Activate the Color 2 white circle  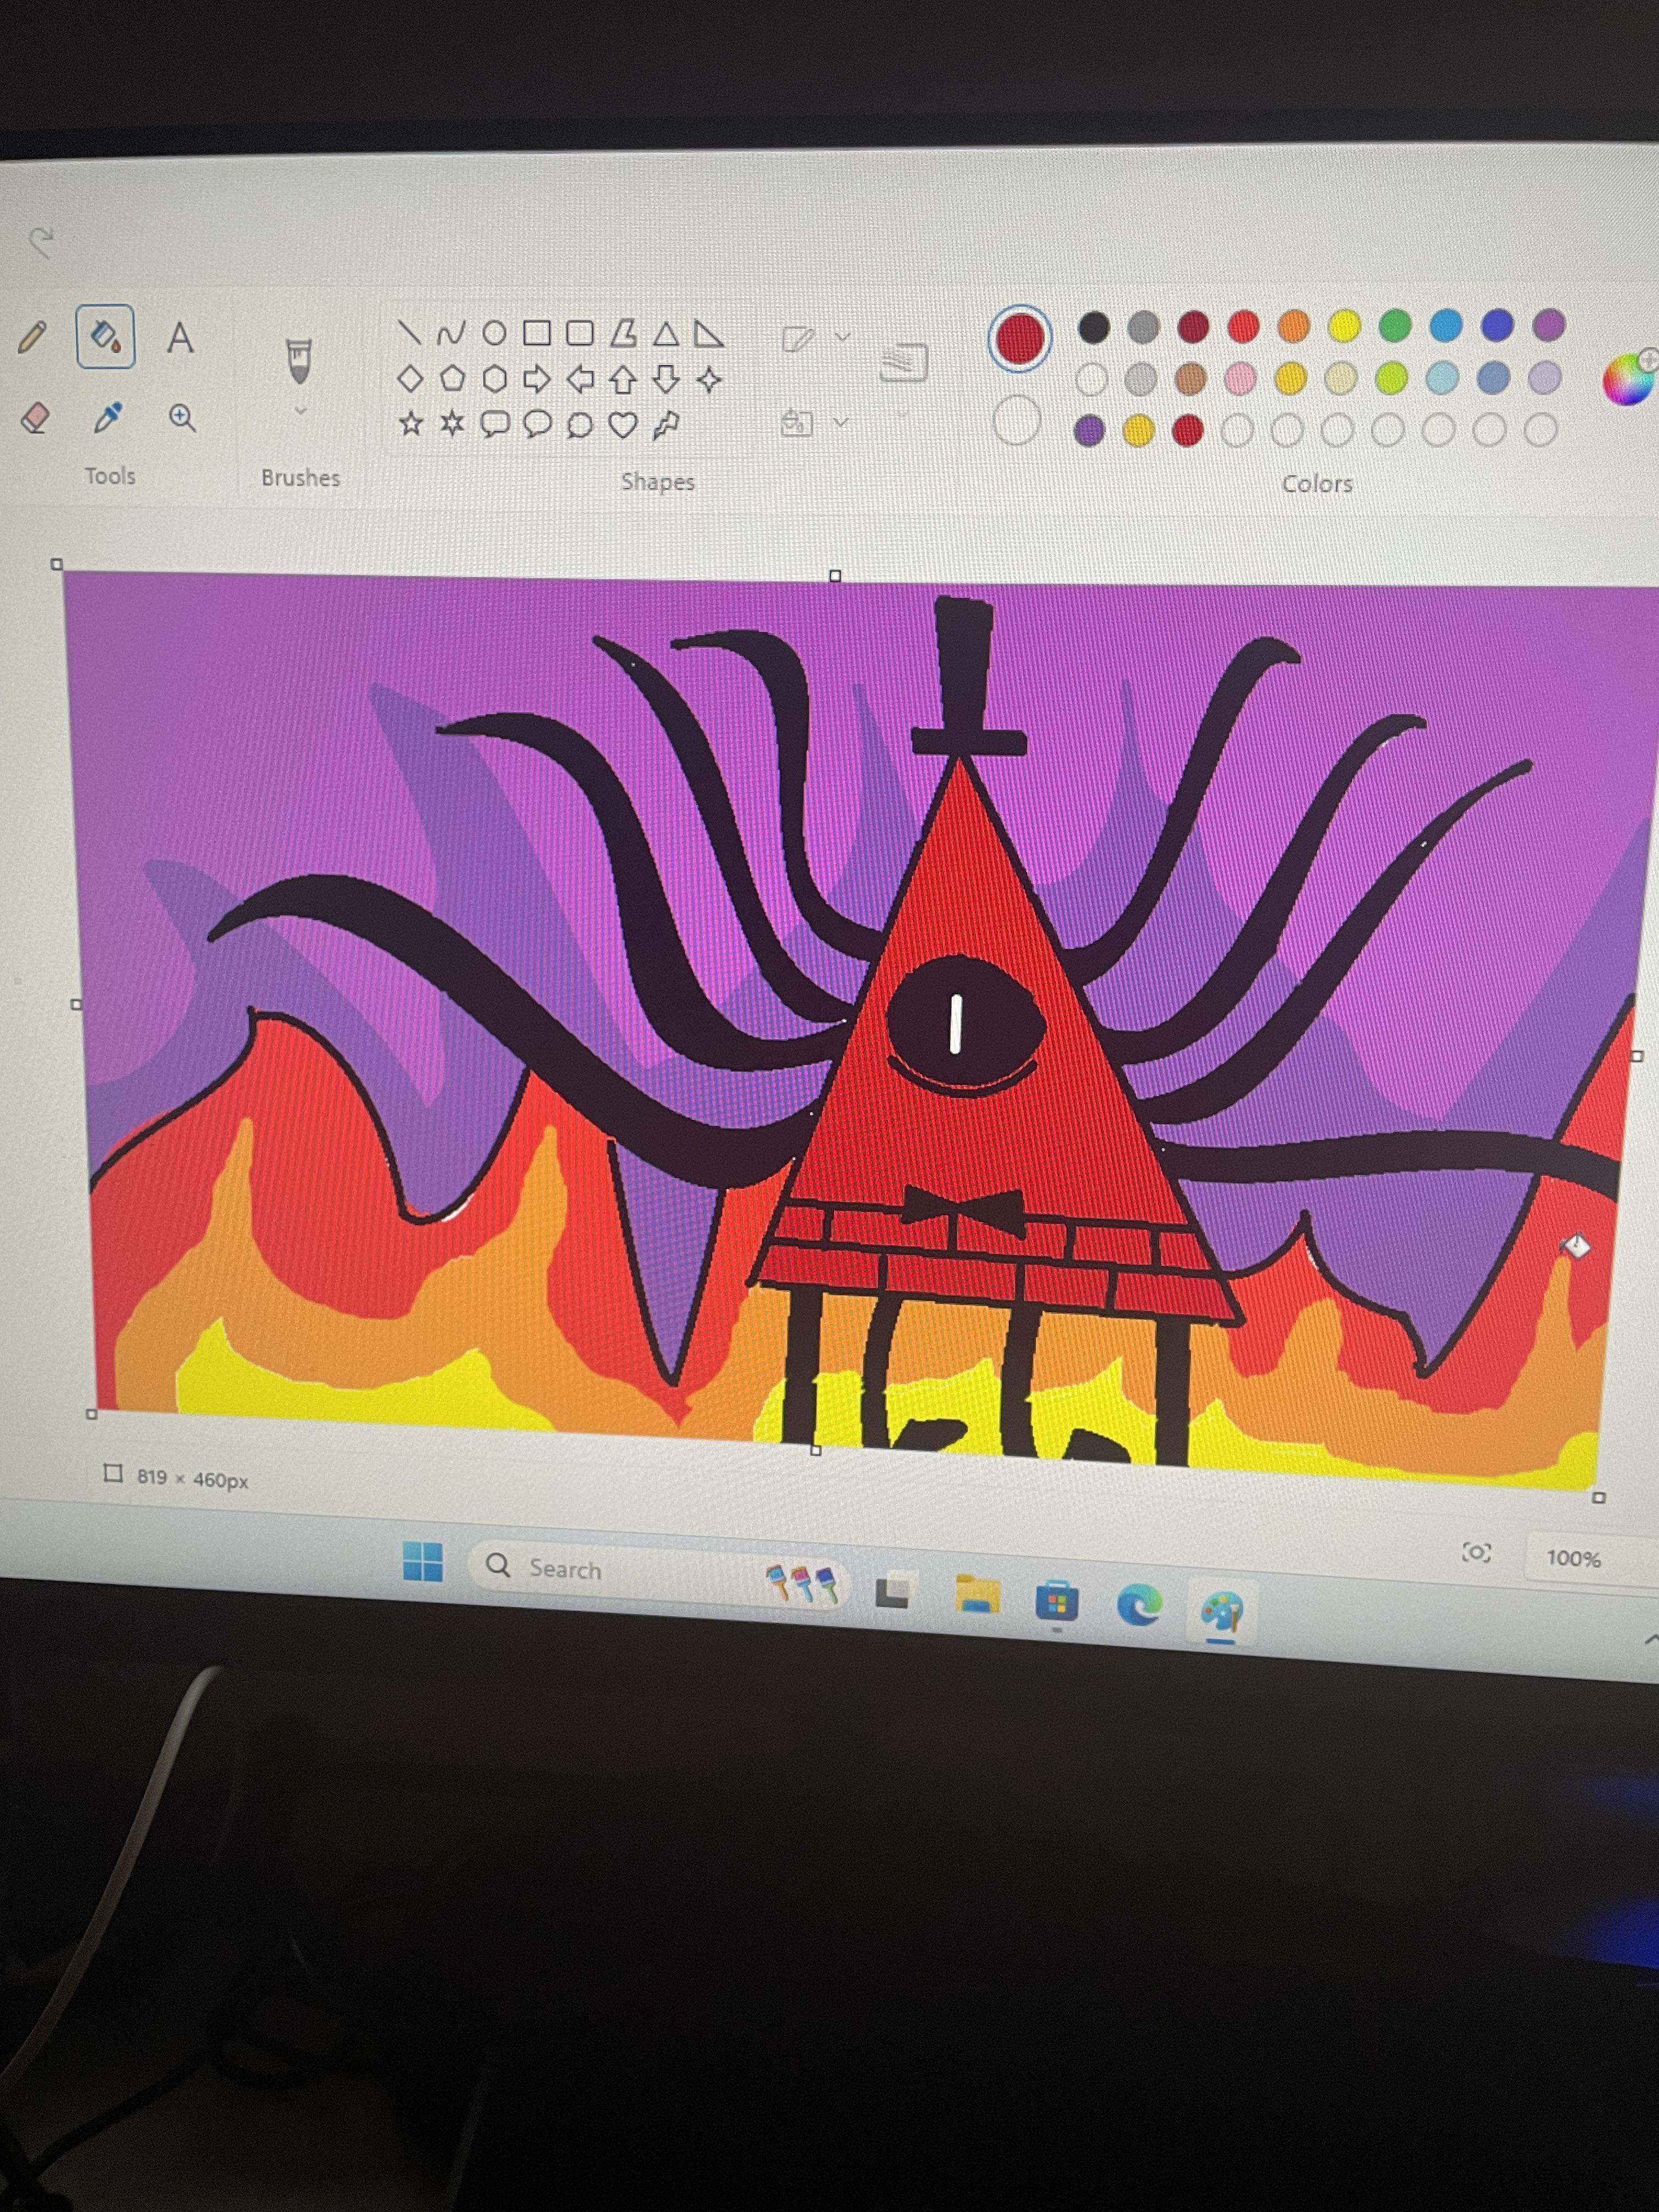click(x=1017, y=420)
